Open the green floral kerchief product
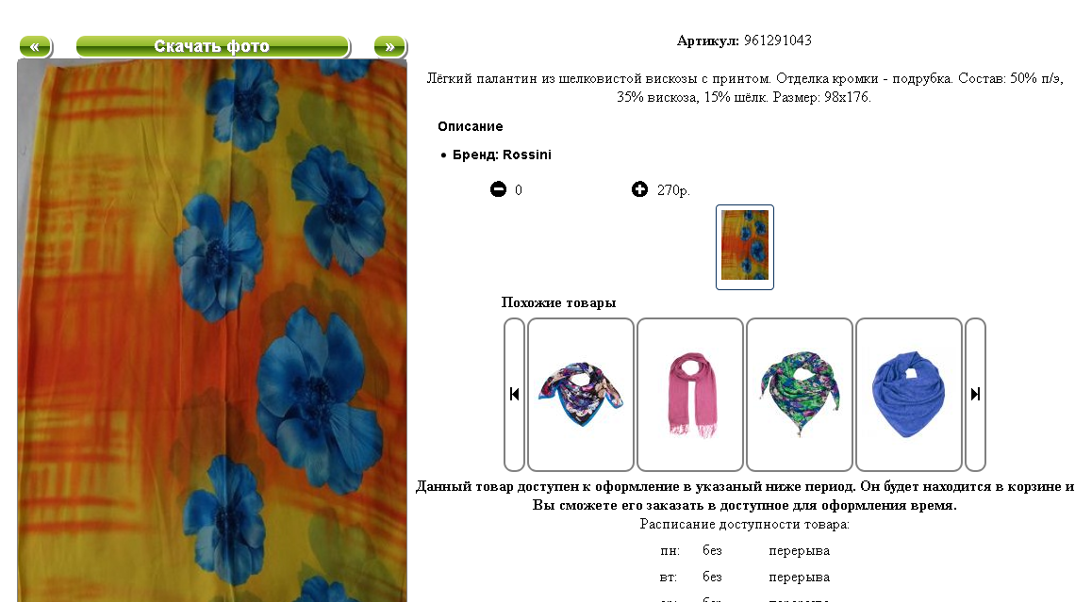Screen dimensions: 1075x602 tap(800, 395)
